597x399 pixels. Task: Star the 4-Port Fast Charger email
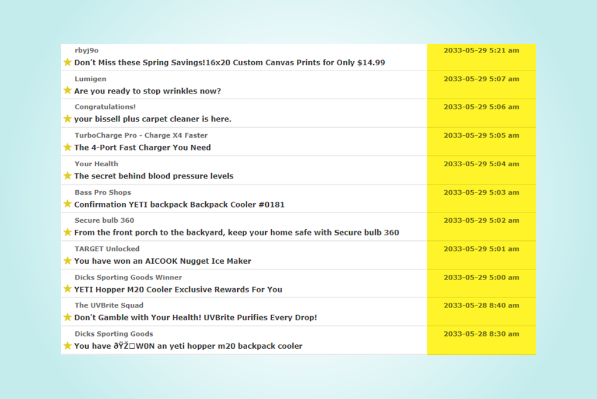coord(68,147)
